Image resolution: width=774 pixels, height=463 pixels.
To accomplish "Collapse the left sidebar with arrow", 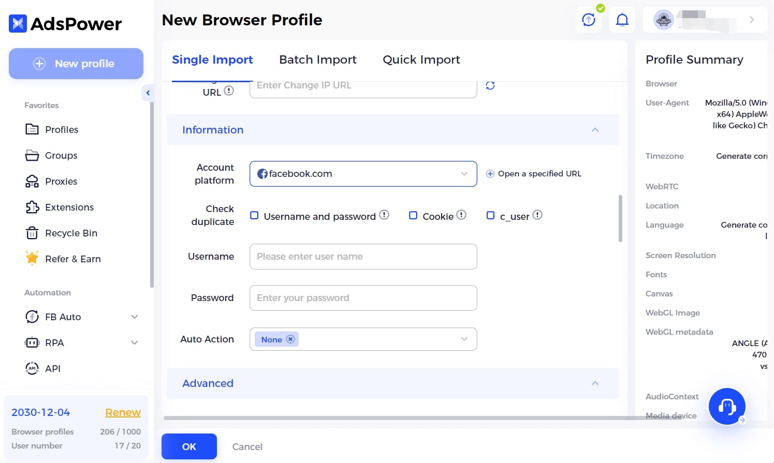I will 148,93.
